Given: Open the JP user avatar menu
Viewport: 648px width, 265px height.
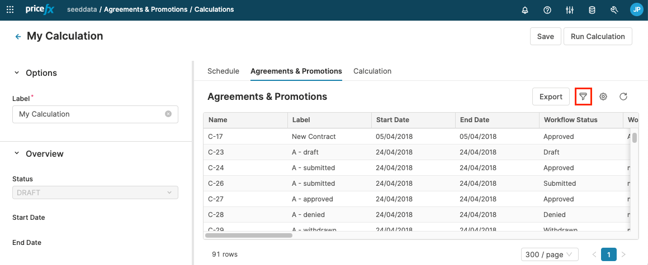Looking at the screenshot, I should (636, 9).
